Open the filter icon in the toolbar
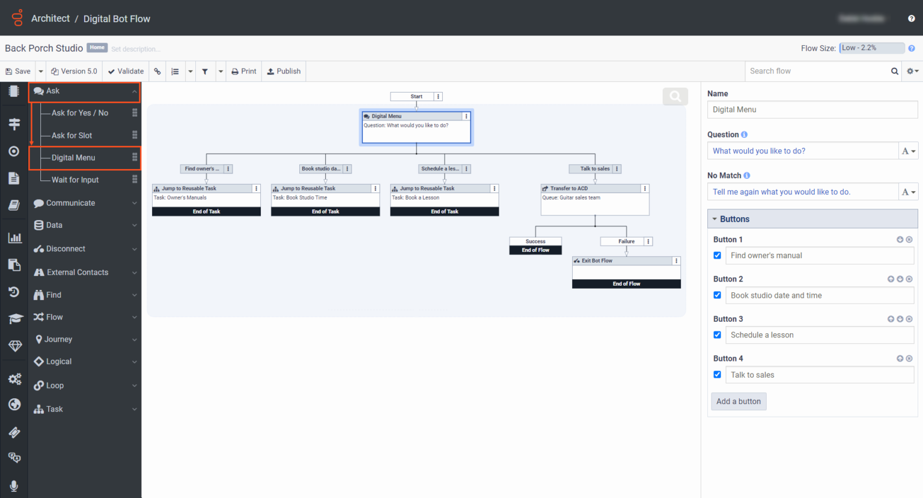Image resolution: width=923 pixels, height=498 pixels. (205, 71)
